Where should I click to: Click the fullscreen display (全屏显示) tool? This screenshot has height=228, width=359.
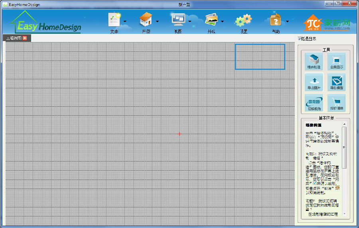(x=336, y=61)
